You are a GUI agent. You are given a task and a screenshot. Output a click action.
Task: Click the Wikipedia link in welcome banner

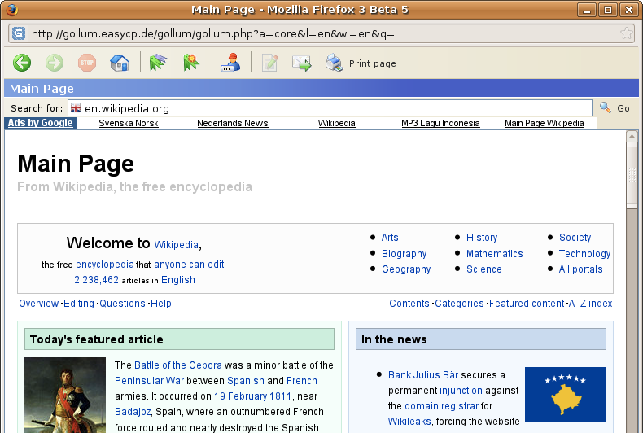(x=177, y=245)
